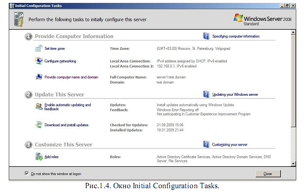
Task: Click the Download and install updates icon
Action: tap(39, 125)
